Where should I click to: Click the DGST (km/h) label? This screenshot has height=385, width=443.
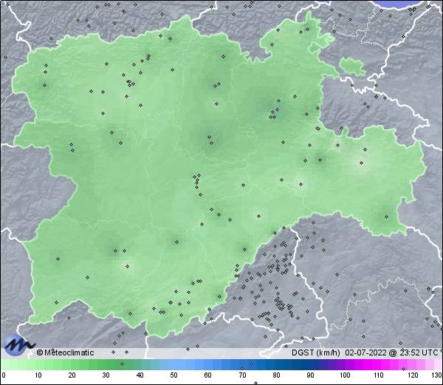[316, 352]
